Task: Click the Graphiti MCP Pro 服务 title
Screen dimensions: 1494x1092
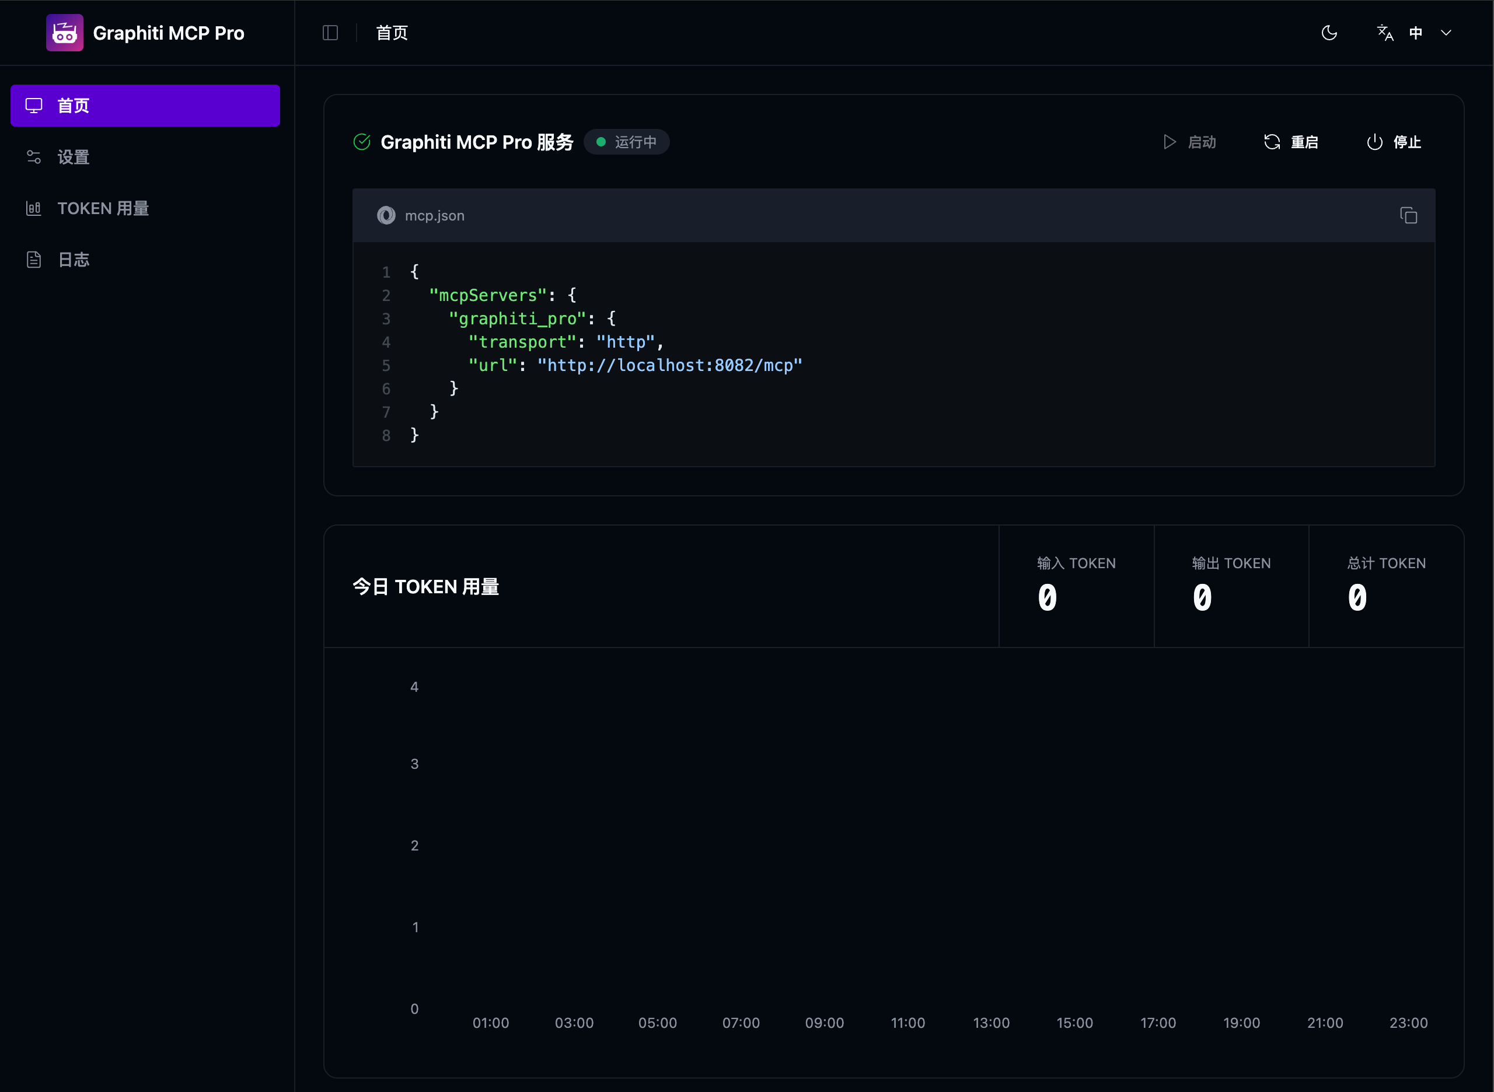Action: pyautogui.click(x=477, y=142)
